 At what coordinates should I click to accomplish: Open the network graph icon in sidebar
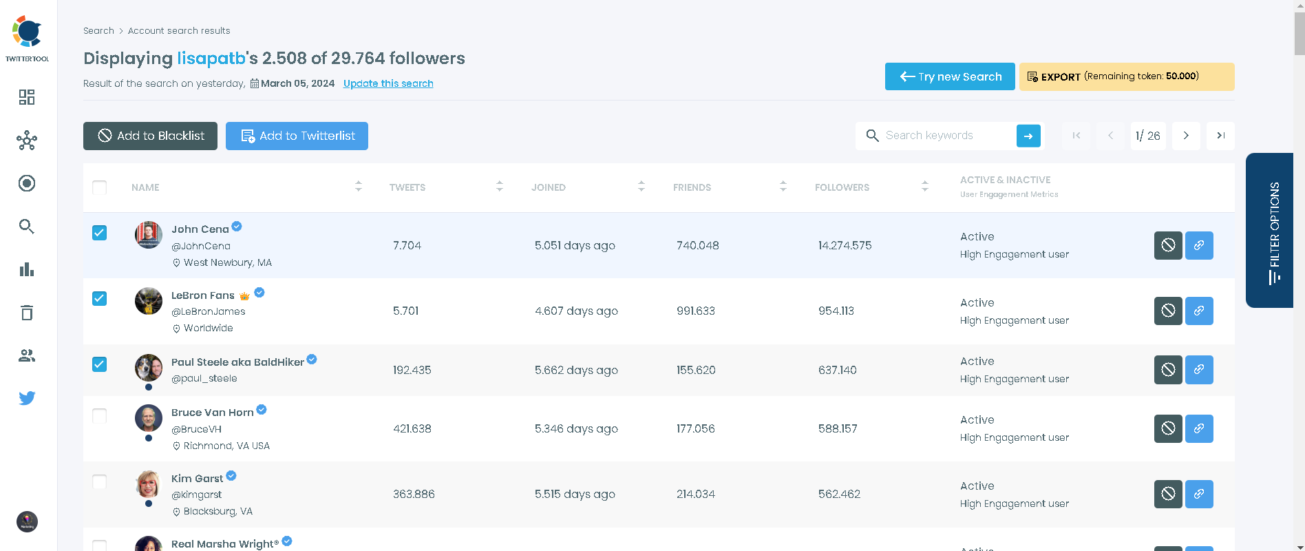27,141
